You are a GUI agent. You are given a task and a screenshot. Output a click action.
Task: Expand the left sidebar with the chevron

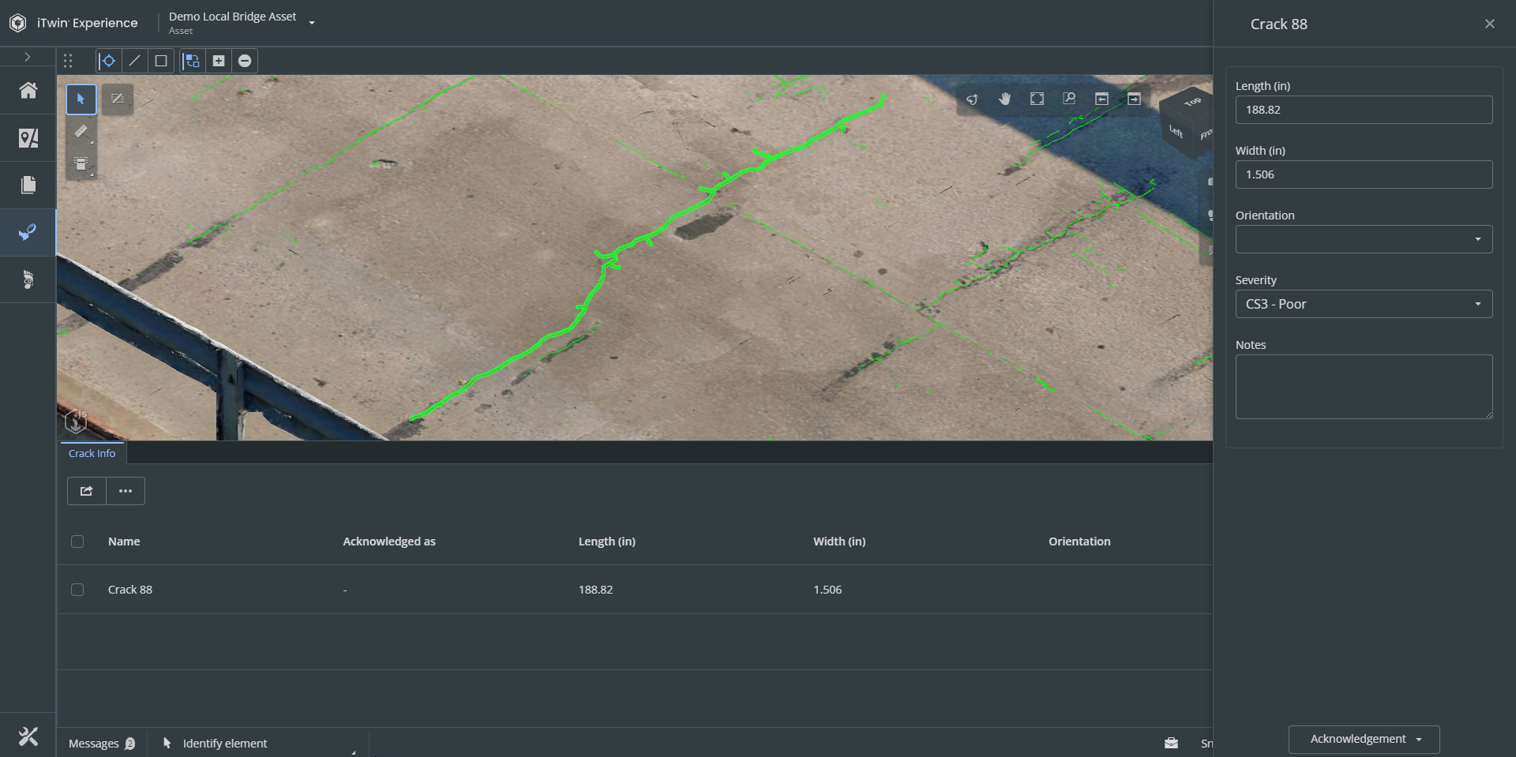click(x=28, y=57)
